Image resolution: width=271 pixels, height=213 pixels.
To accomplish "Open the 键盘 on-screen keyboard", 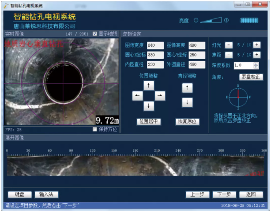I will [19, 194].
